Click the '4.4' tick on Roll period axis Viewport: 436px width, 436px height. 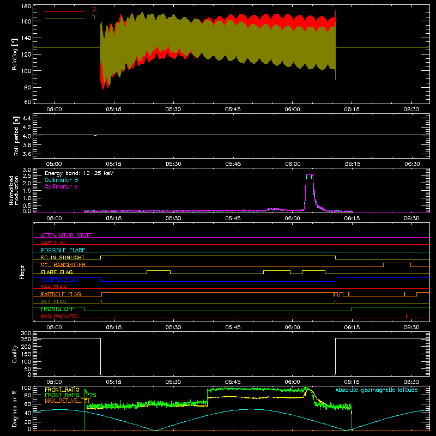click(27, 118)
